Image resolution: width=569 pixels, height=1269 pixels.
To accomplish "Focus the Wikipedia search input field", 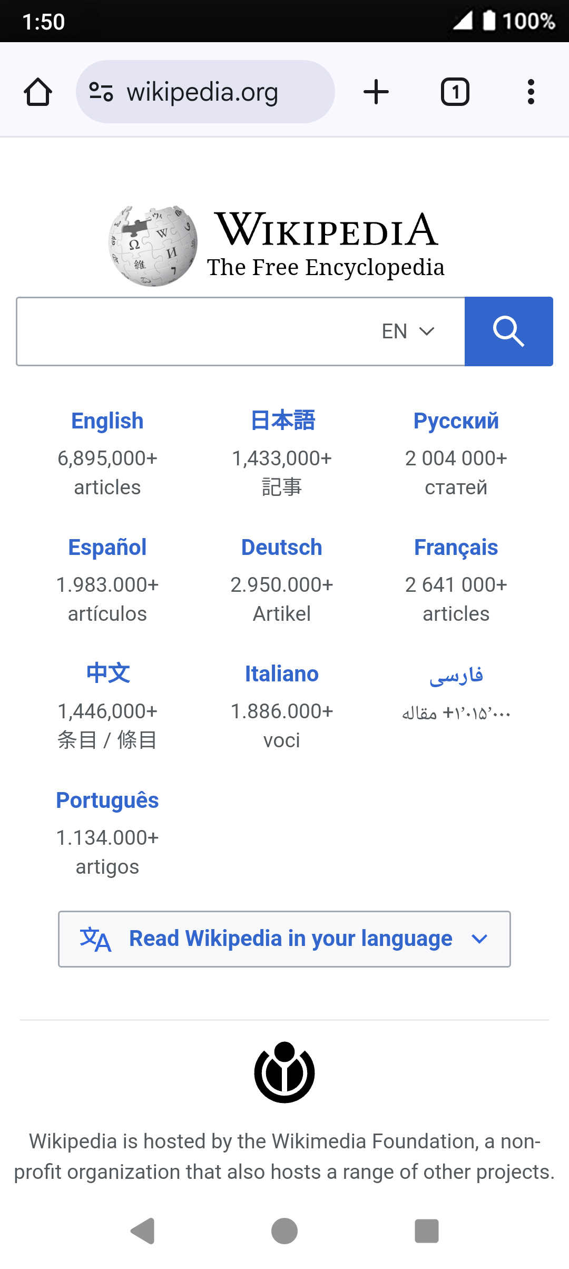I will pos(195,331).
